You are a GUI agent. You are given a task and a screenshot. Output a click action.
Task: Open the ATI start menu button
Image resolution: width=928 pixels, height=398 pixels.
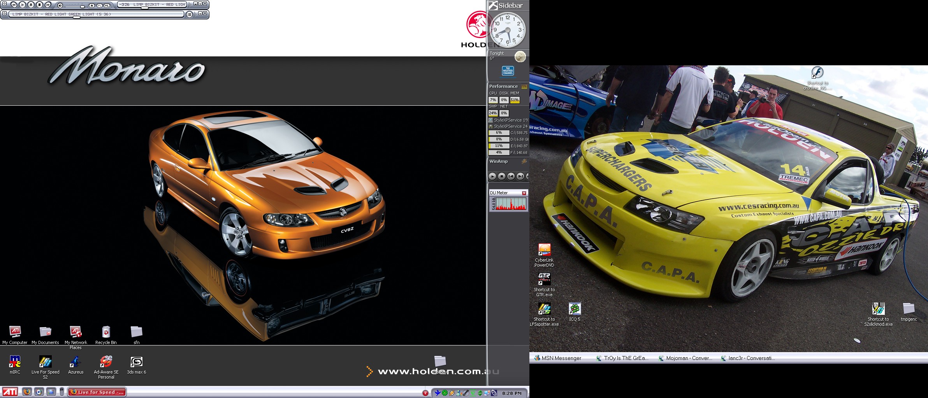(10, 392)
